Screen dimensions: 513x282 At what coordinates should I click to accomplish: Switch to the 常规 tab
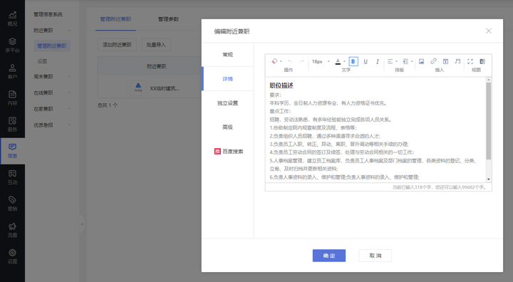228,55
